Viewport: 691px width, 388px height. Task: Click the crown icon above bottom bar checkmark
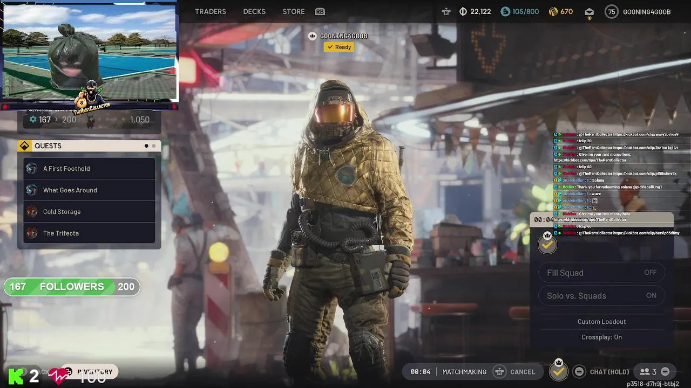click(559, 362)
